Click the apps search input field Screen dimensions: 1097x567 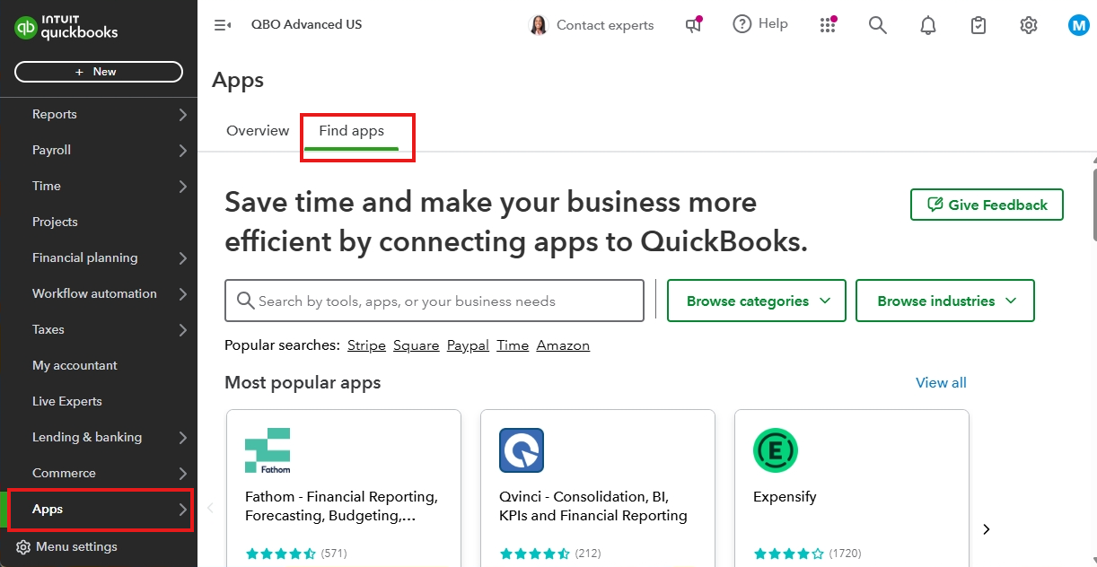(x=434, y=301)
